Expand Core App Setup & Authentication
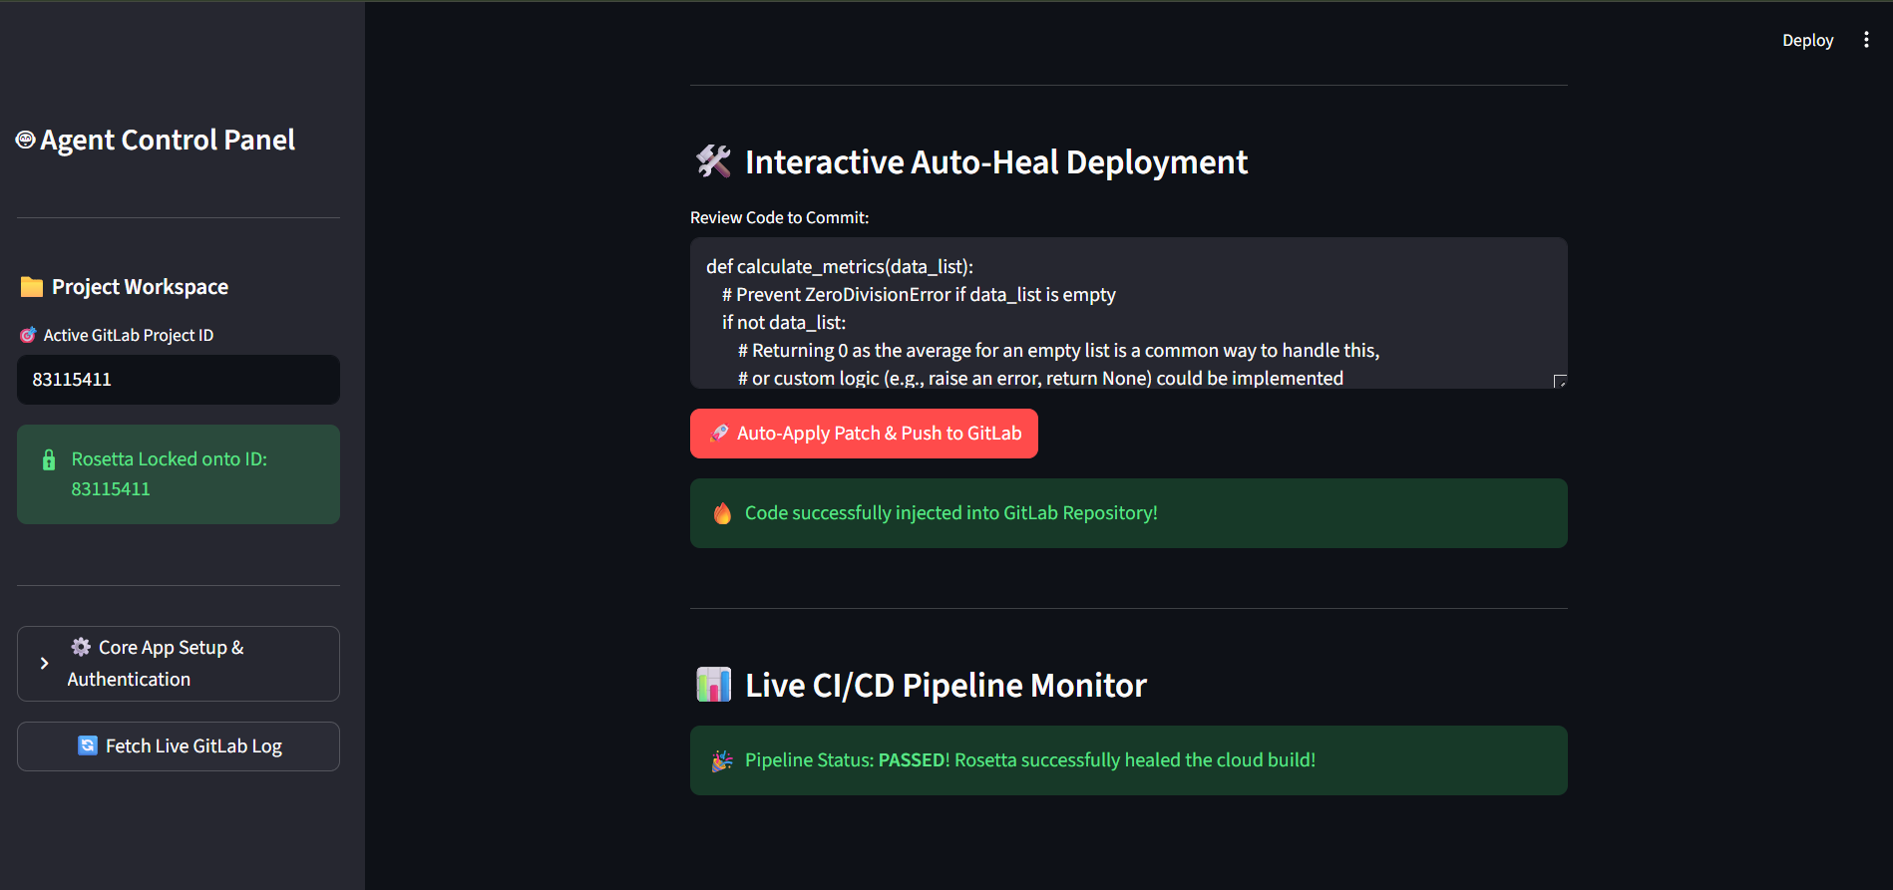The width and height of the screenshot is (1893, 890). [x=179, y=664]
